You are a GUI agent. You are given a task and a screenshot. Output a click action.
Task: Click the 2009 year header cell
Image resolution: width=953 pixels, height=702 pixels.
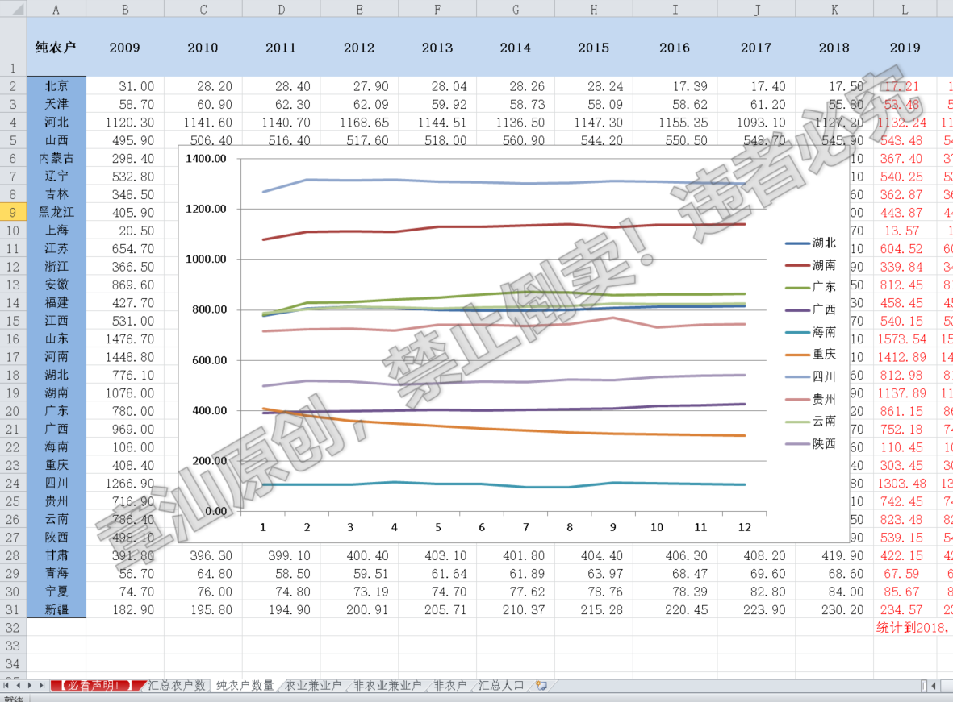click(x=125, y=47)
